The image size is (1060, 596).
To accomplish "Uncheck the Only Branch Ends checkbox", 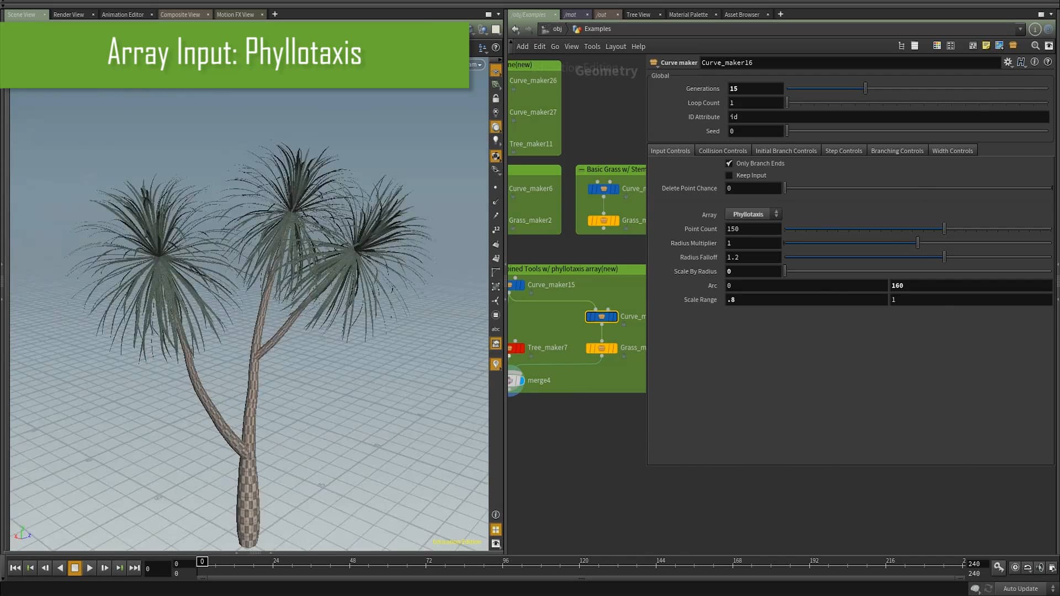I will [729, 163].
